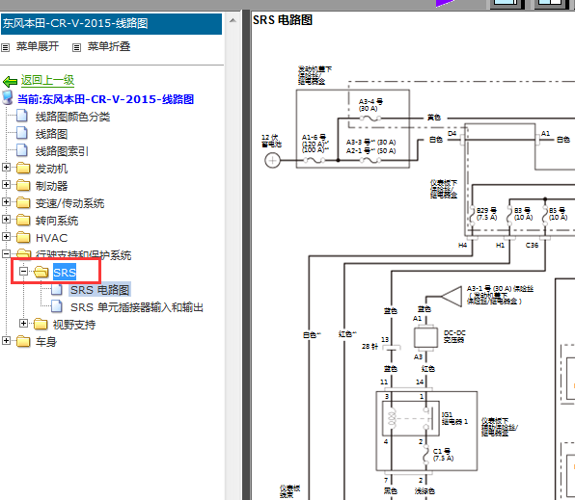Select the 变速/传动系统 tree label
Screen dimensions: 575x500
click(69, 203)
